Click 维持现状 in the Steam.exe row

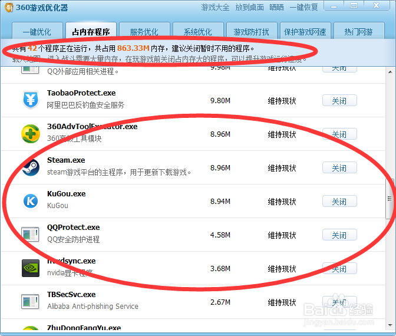(x=282, y=168)
